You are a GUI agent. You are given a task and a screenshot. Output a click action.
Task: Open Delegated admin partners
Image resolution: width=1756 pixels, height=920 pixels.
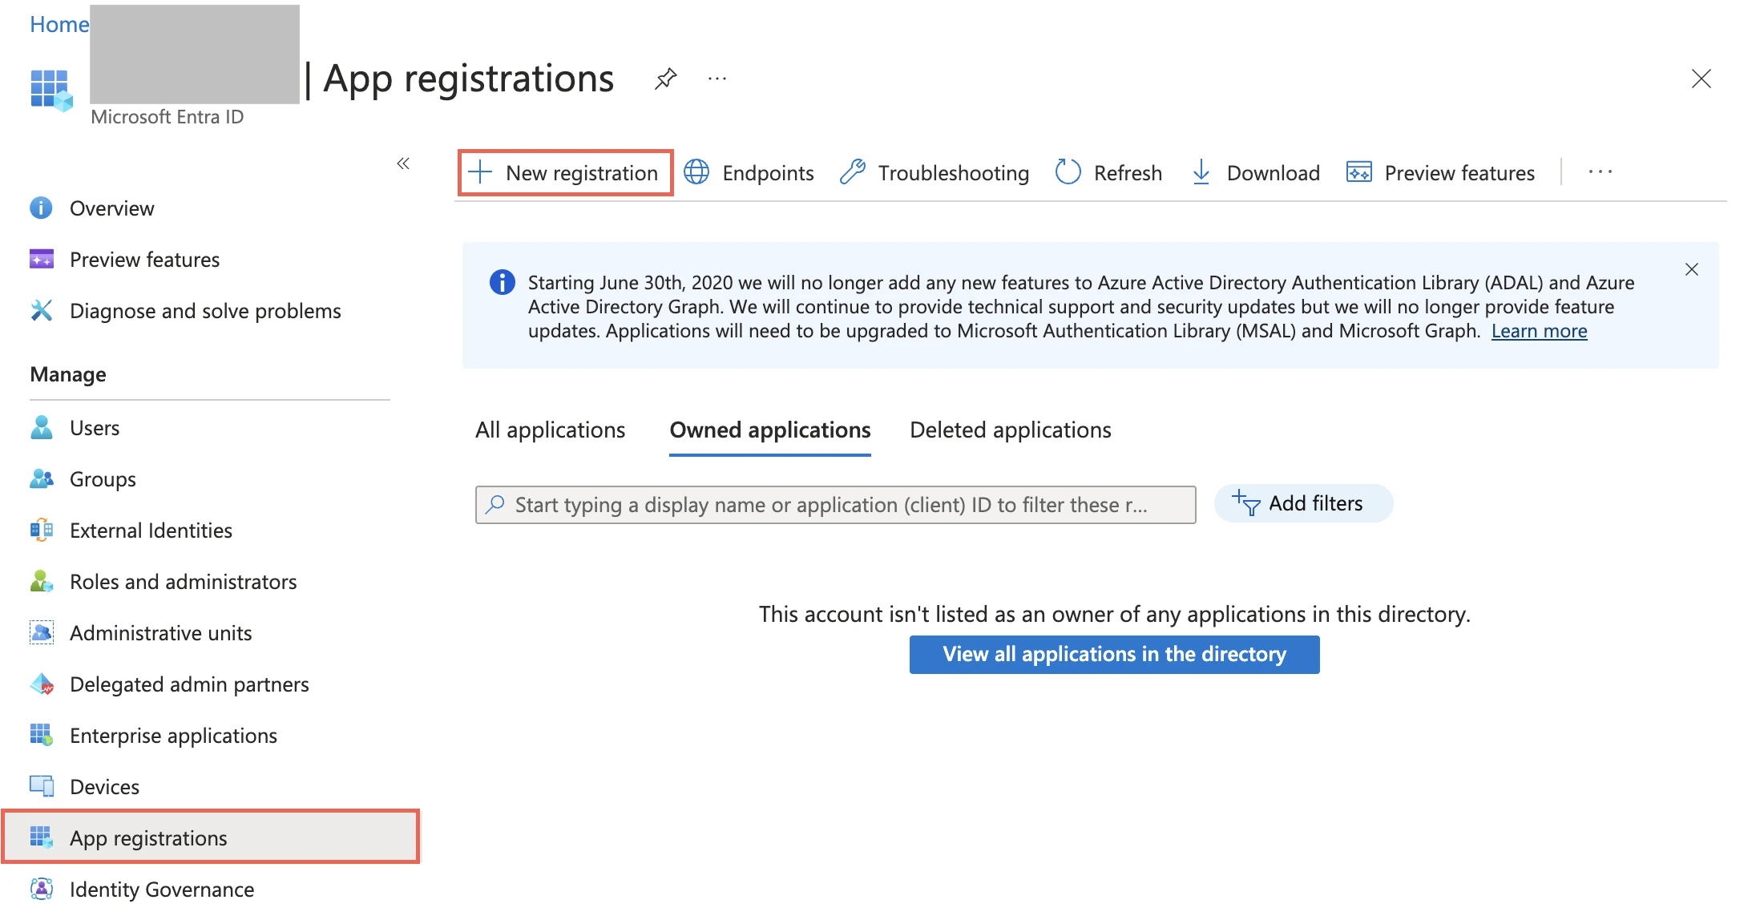point(189,684)
